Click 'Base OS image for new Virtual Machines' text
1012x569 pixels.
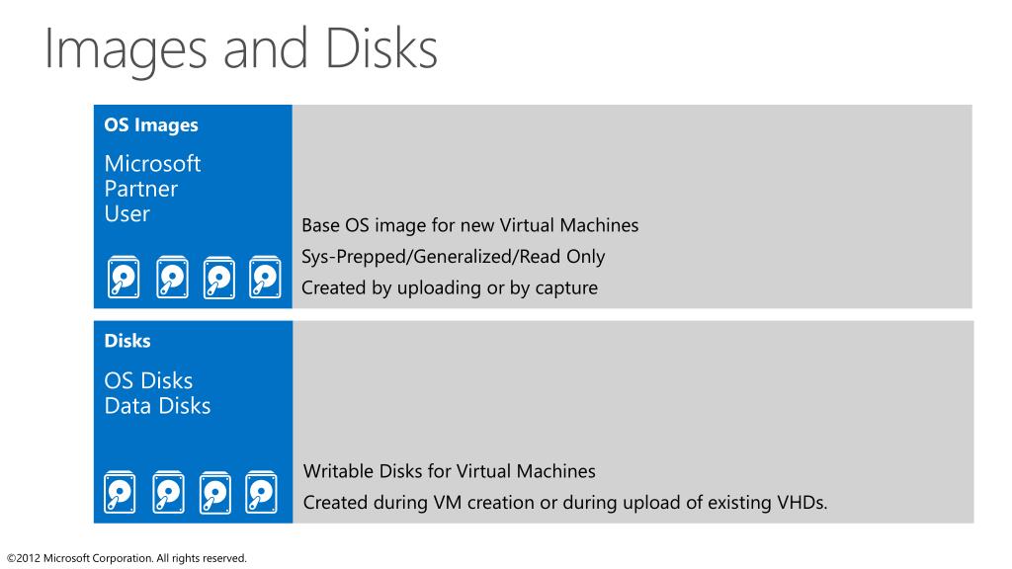469,225
